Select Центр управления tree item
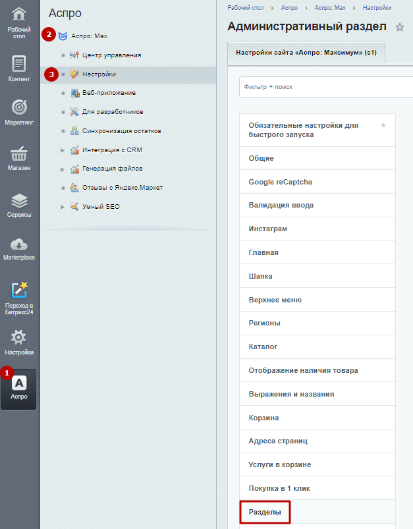The image size is (413, 529). pos(112,55)
